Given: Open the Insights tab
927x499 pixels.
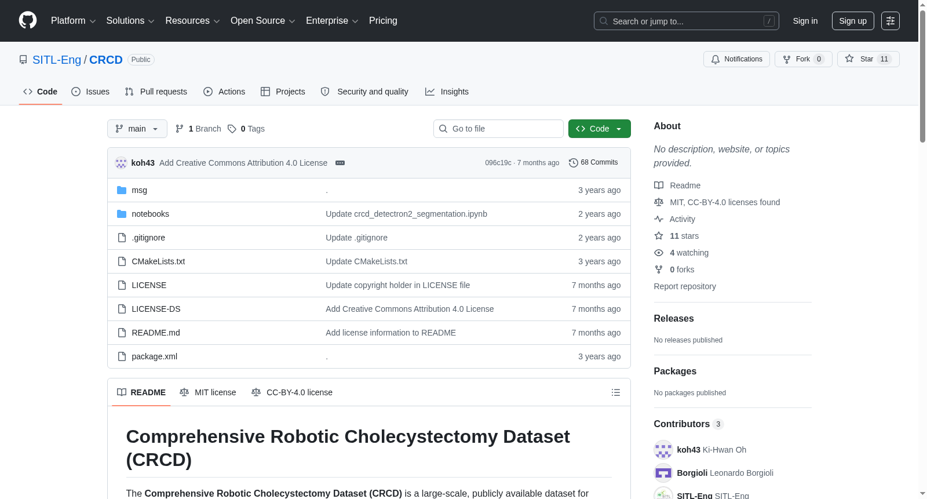Looking at the screenshot, I should (447, 92).
